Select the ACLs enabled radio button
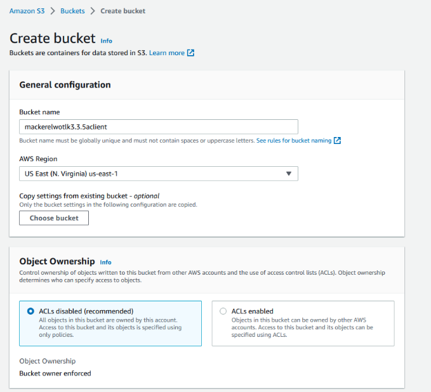 [x=223, y=311]
